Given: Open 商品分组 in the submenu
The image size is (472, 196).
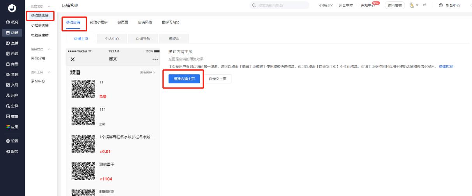Looking at the screenshot, I should [38, 58].
